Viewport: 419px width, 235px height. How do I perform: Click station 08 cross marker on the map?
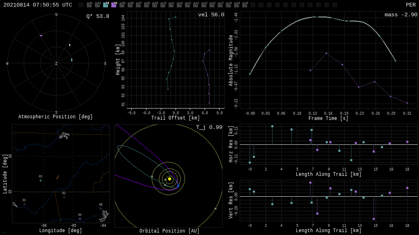tap(101, 208)
